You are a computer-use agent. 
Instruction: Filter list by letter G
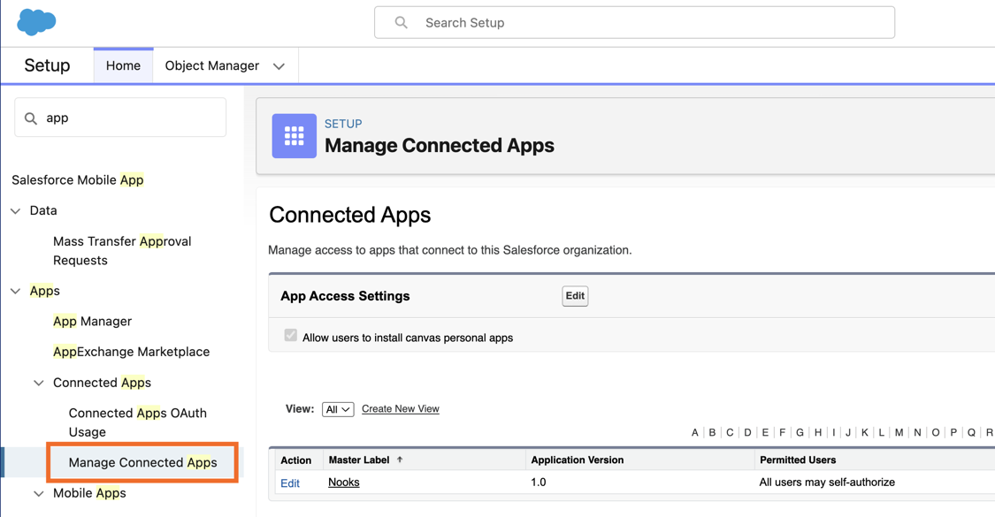click(x=800, y=433)
